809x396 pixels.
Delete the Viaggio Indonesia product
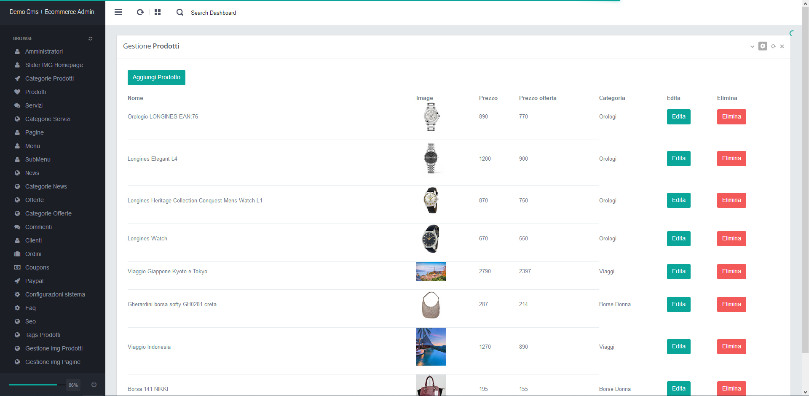click(x=731, y=347)
